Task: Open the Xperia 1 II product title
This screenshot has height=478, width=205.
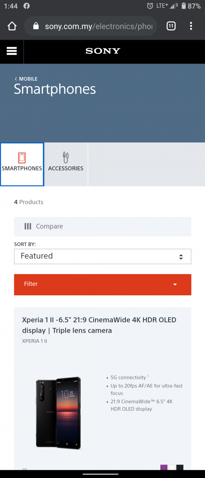Action: click(99, 325)
